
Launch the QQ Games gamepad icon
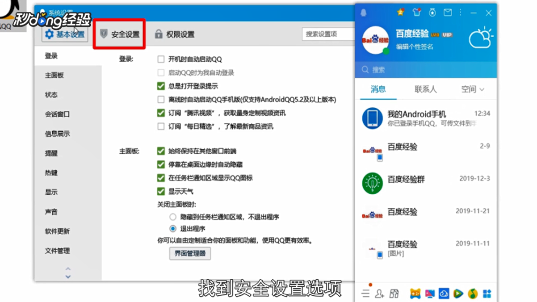[x=415, y=294]
